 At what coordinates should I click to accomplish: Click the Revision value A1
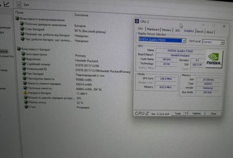(x=197, y=60)
